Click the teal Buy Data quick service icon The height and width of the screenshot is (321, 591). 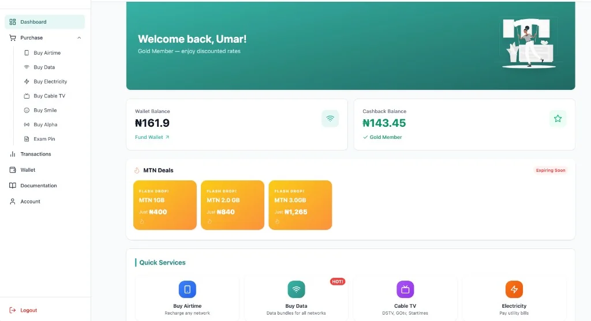point(296,289)
